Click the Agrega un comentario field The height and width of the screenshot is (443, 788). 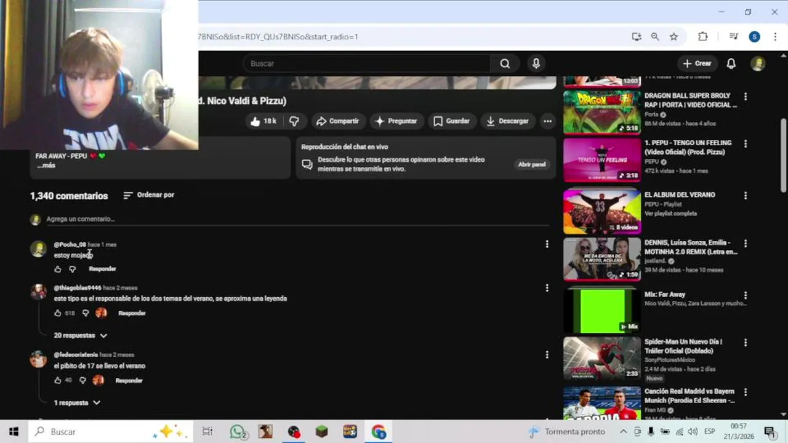click(297, 219)
